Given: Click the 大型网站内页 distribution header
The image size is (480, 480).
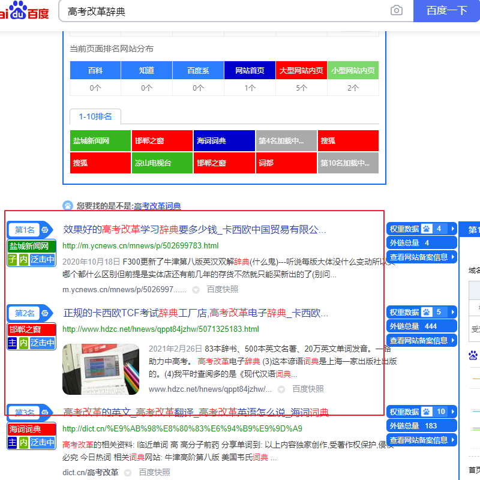Looking at the screenshot, I should click(301, 70).
